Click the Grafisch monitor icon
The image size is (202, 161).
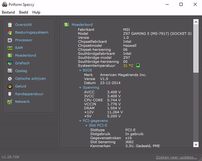(x=10, y=63)
